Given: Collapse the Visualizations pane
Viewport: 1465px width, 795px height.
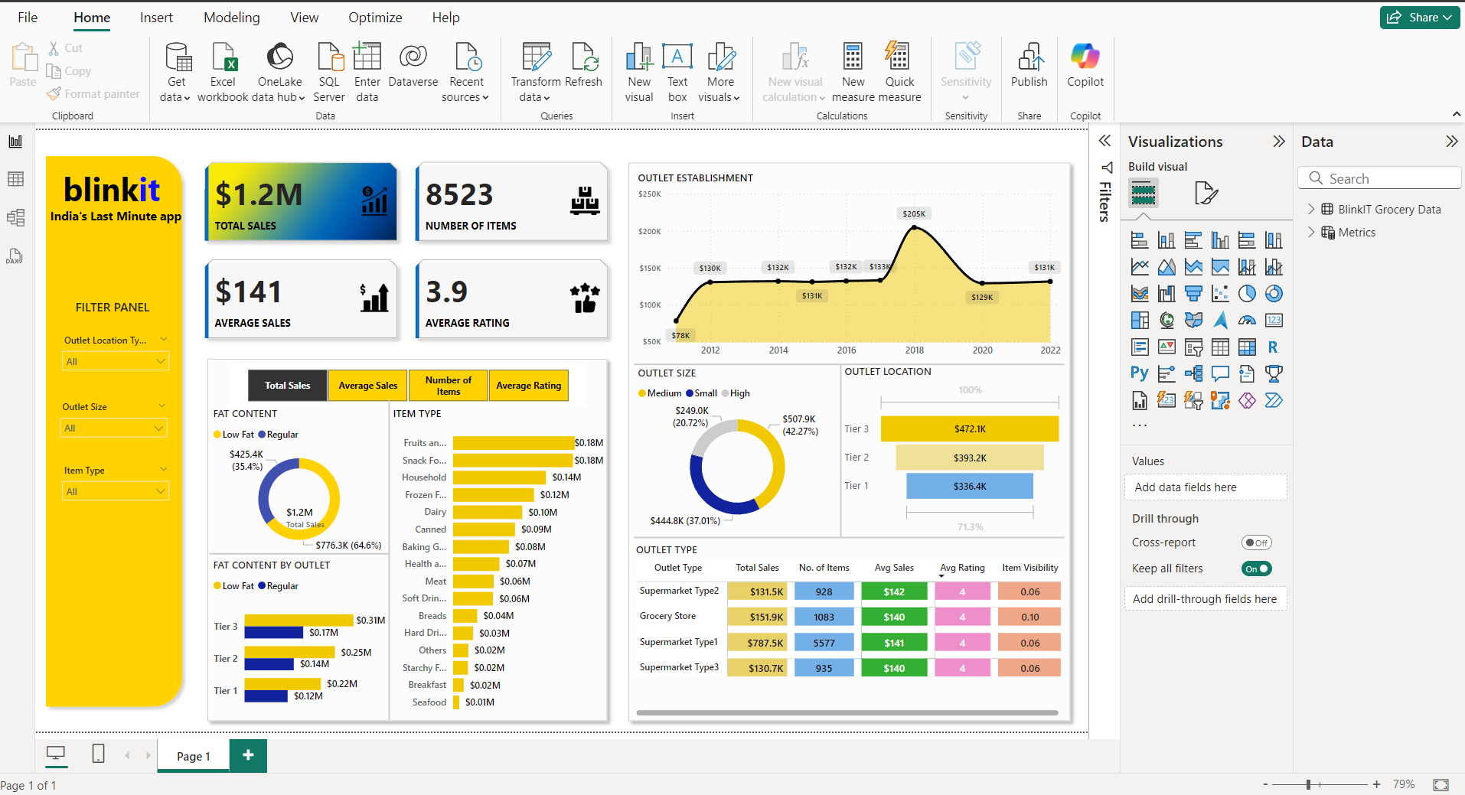Looking at the screenshot, I should [1279, 142].
